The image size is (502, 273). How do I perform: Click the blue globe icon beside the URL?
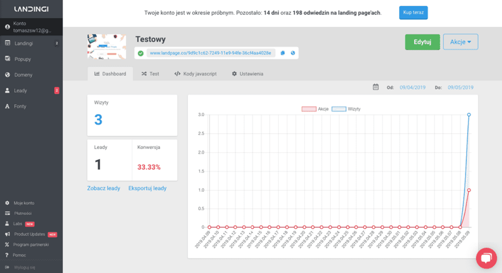[293, 53]
